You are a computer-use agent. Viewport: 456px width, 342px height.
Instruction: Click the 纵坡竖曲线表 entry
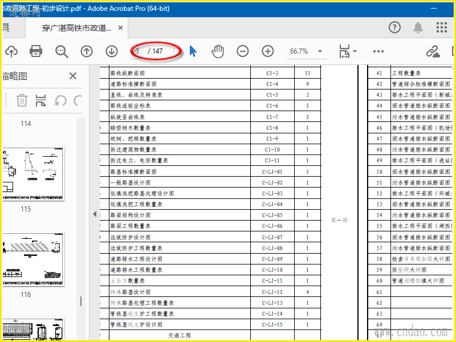(128, 117)
